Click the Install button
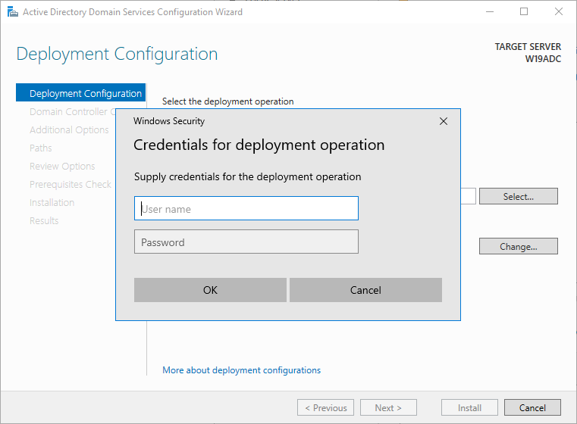577x424 pixels. [x=469, y=407]
